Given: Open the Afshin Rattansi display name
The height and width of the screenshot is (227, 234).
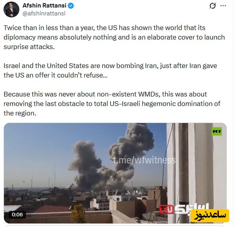Looking at the screenshot, I should click(44, 6).
